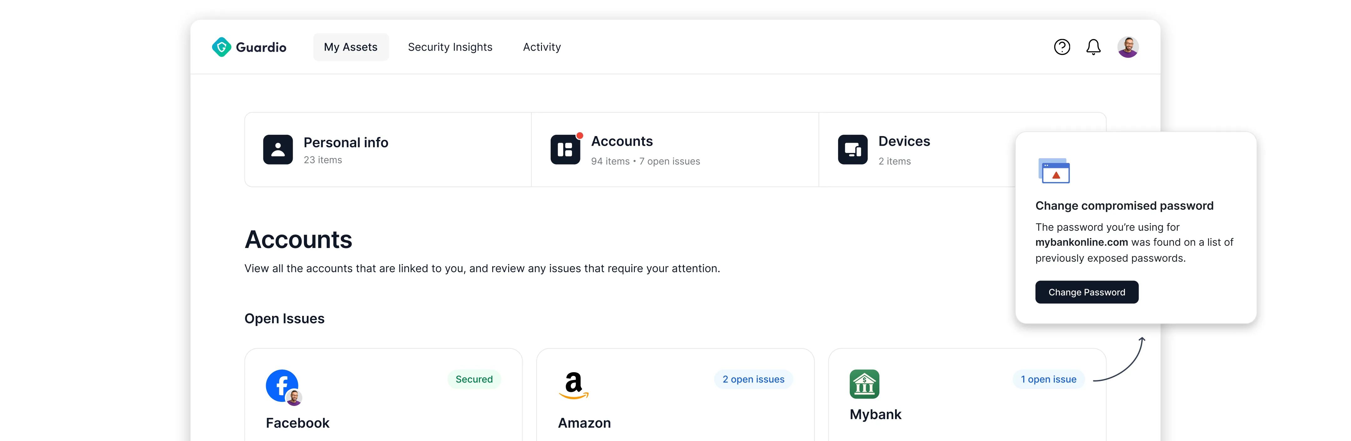This screenshot has width=1351, height=441.
Task: Click the '2 open issues' badge
Action: pos(753,379)
